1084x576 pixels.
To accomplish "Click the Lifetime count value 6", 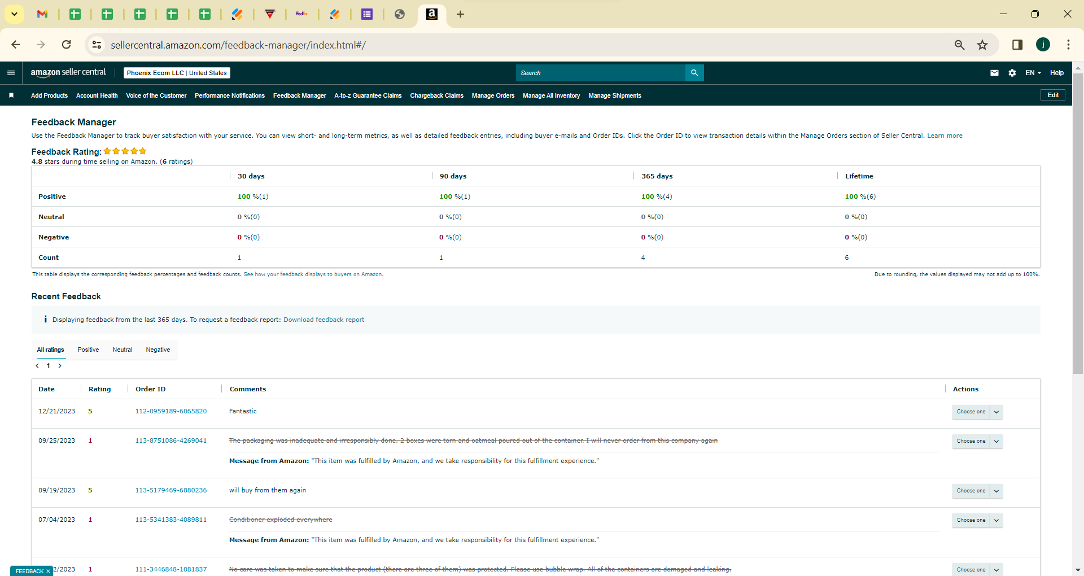I will coord(847,258).
